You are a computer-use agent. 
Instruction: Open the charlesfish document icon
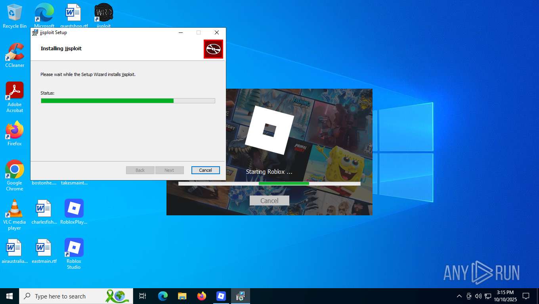(44, 212)
